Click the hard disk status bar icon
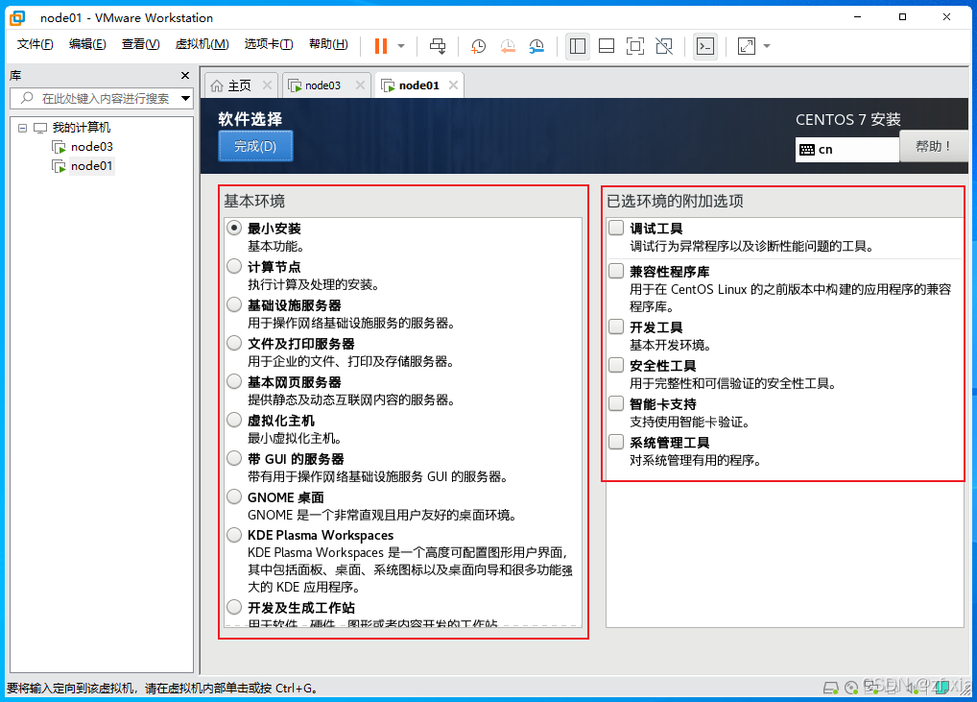This screenshot has height=702, width=977. point(831,688)
